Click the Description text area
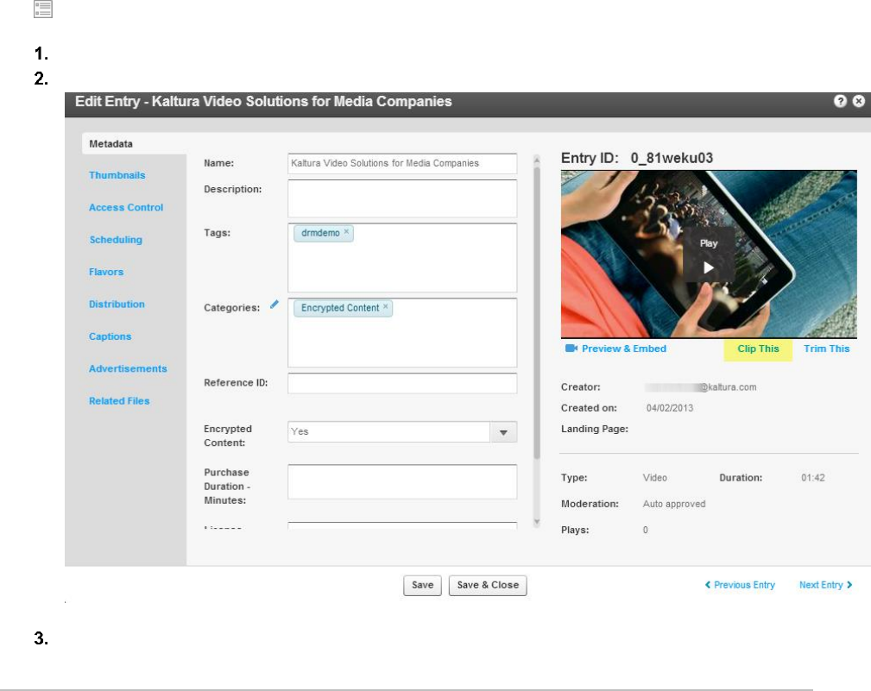 [x=402, y=198]
